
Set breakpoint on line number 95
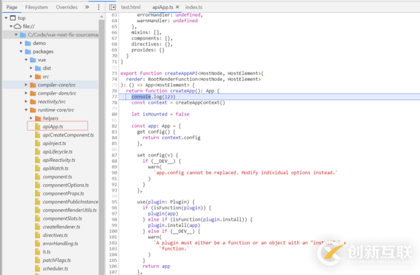point(115,202)
